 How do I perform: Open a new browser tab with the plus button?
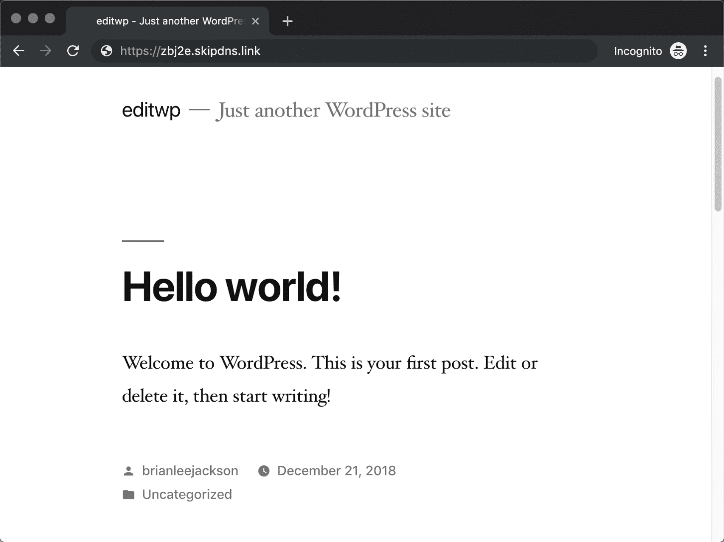(287, 21)
